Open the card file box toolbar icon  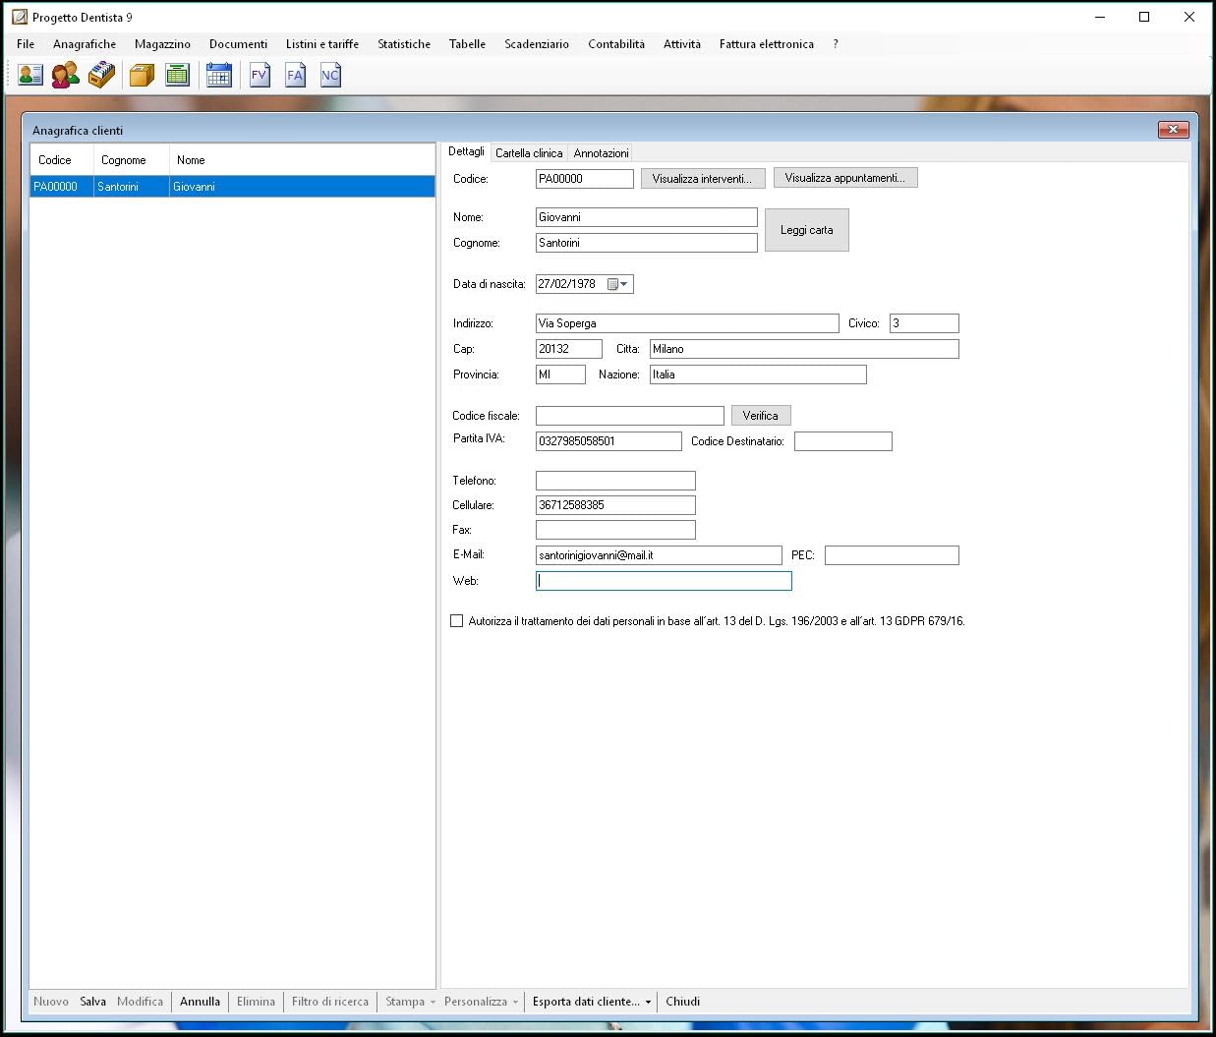[x=101, y=75]
